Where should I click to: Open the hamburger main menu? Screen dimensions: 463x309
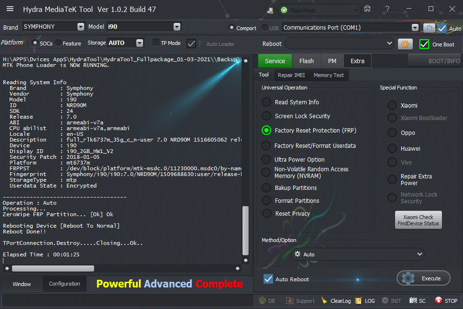(x=10, y=9)
